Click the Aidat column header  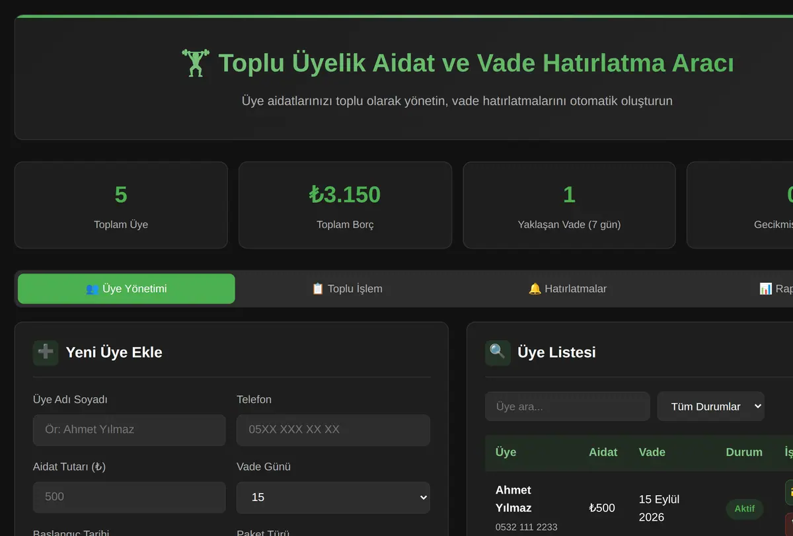(603, 453)
